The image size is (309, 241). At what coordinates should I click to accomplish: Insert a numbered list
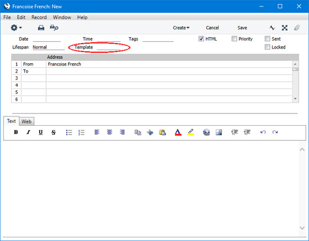tap(82, 132)
